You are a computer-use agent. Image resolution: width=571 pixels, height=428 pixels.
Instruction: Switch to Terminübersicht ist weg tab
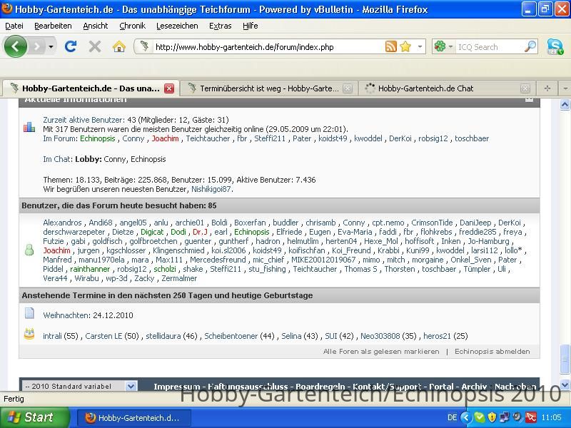(x=269, y=88)
